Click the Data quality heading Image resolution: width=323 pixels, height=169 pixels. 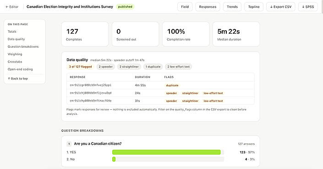[x=77, y=60]
